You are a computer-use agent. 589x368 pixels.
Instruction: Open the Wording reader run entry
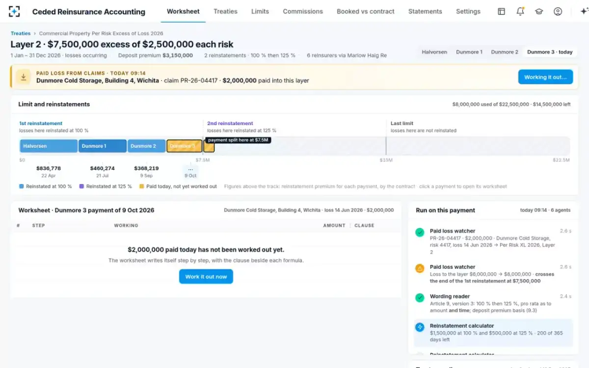tap(493, 304)
